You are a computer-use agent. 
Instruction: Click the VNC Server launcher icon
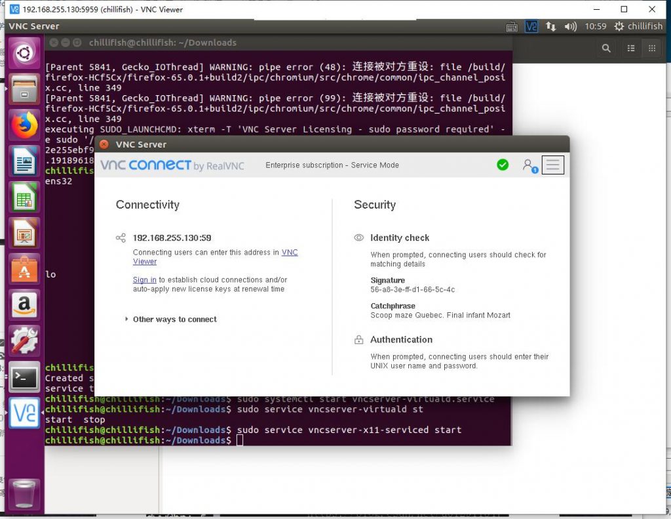[x=24, y=413]
